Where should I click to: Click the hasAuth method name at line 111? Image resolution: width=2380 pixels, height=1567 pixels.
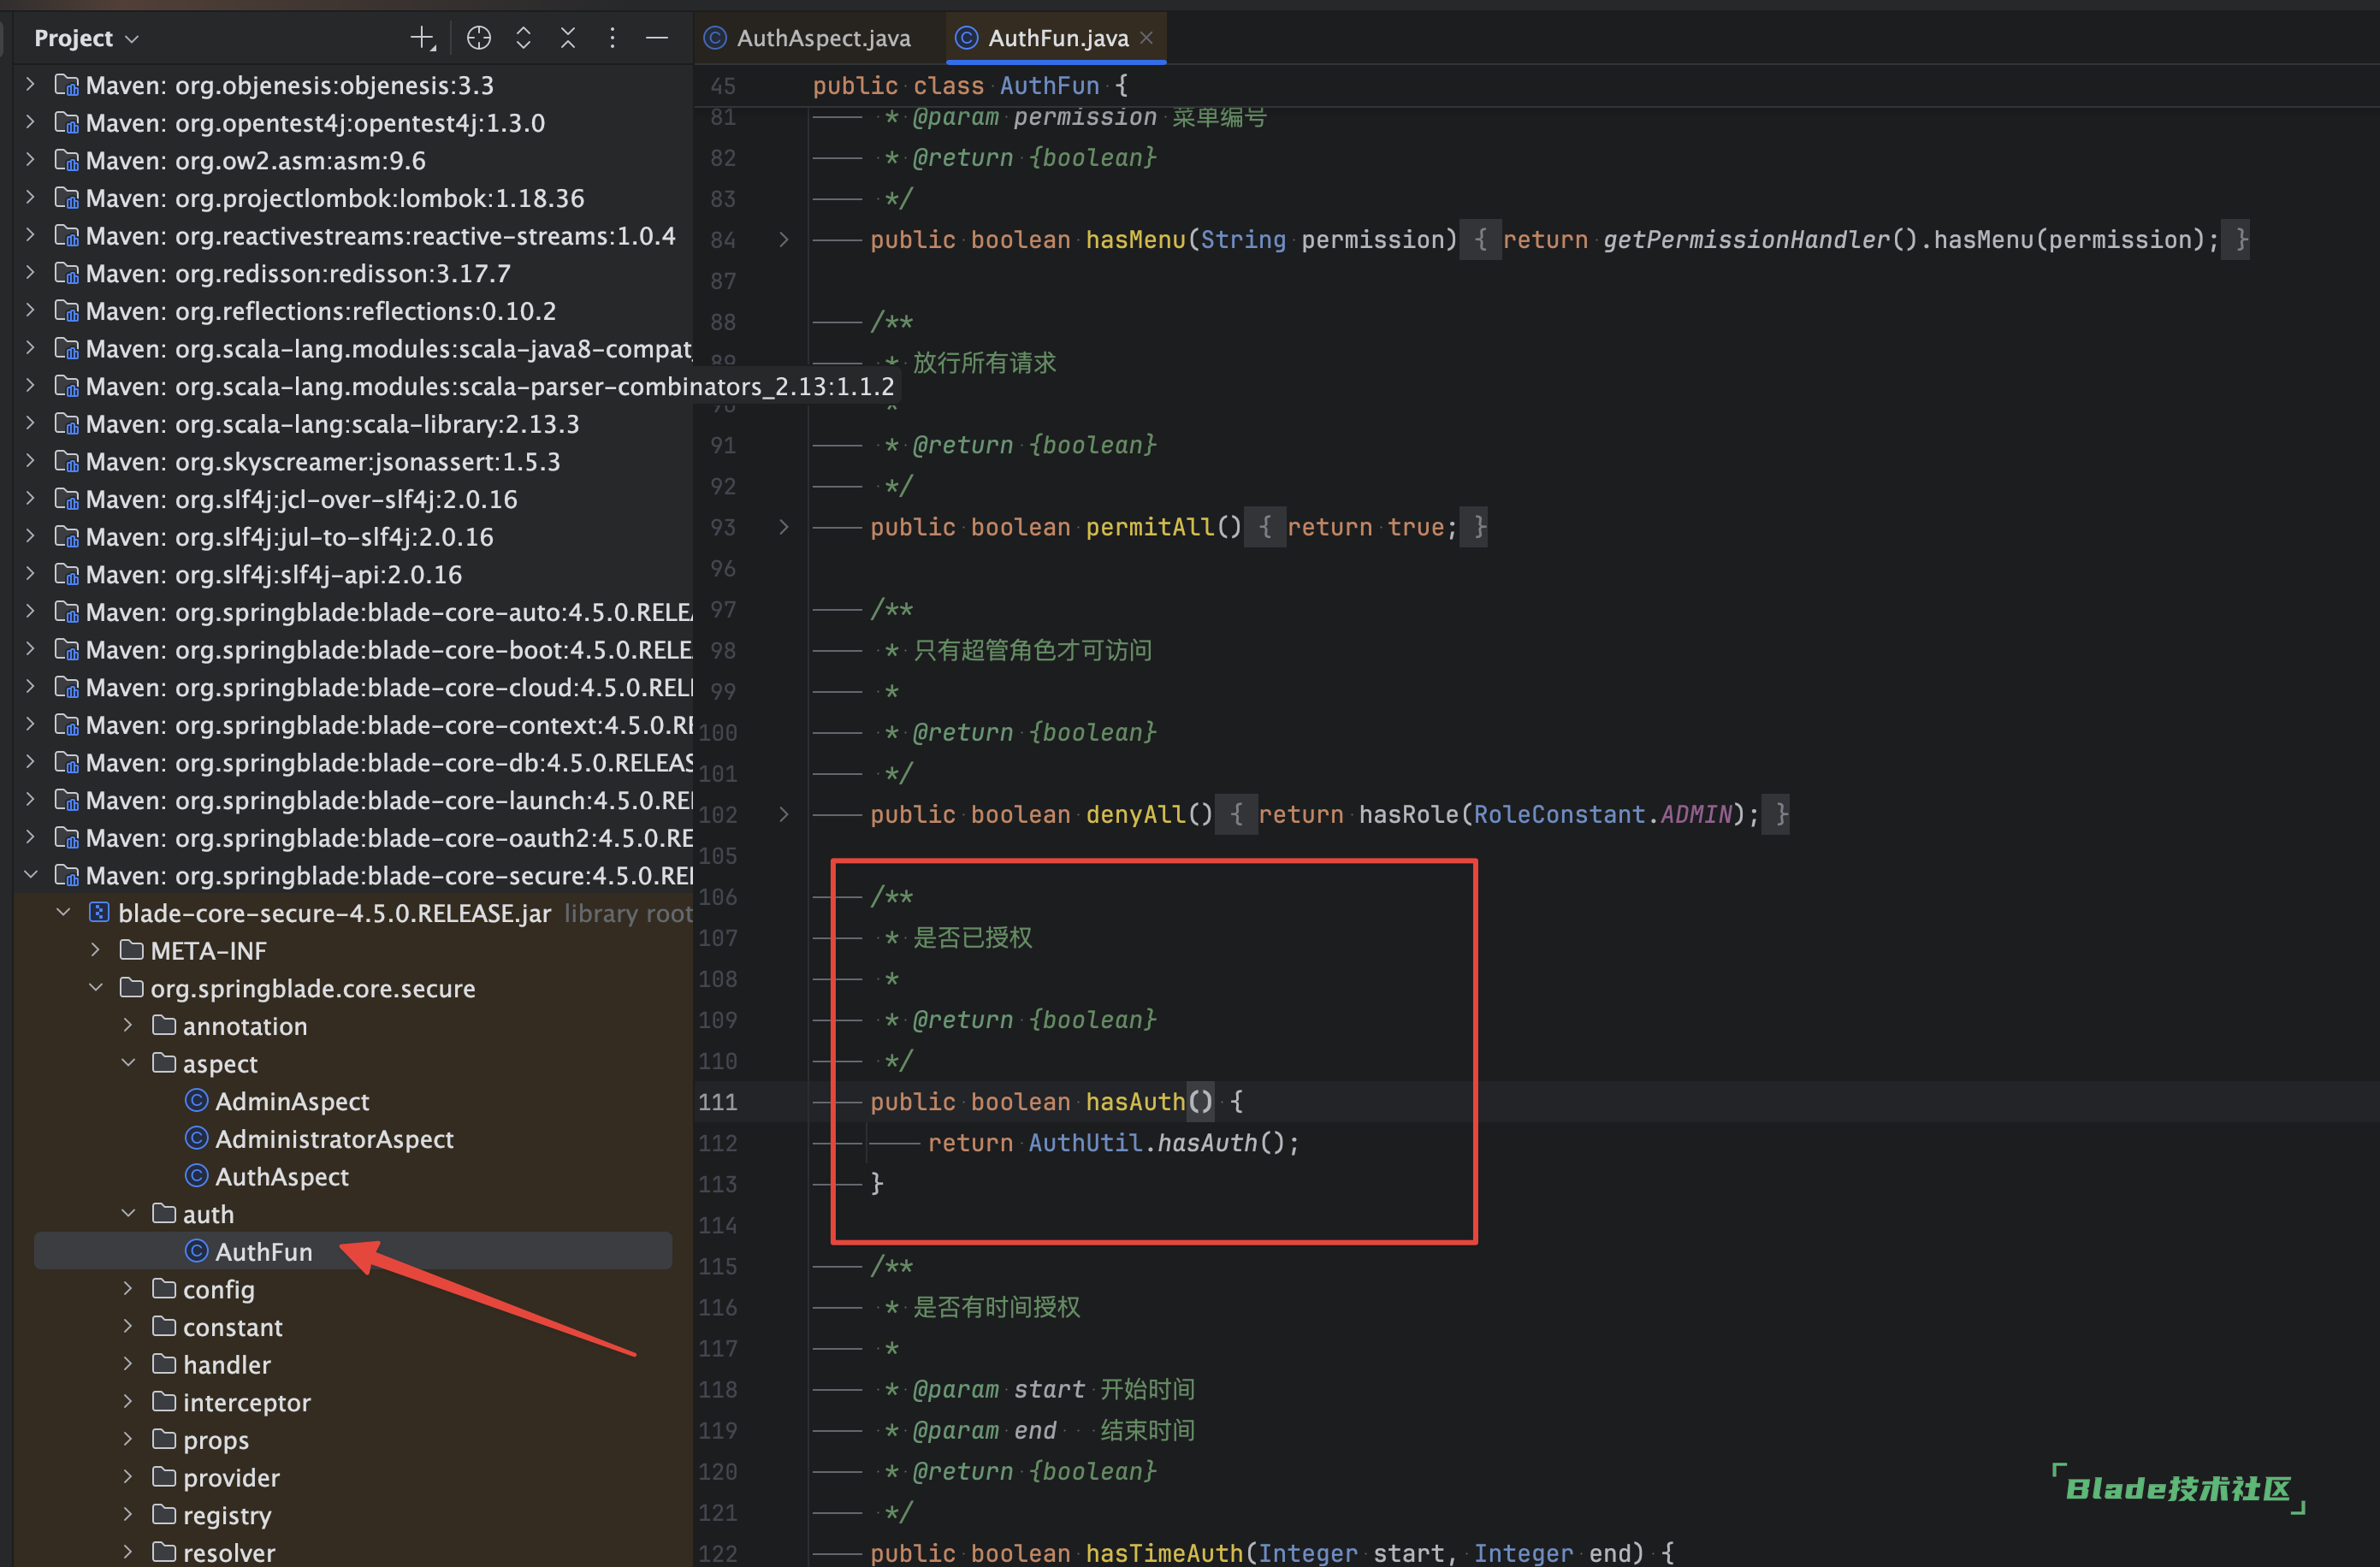coord(1135,1102)
